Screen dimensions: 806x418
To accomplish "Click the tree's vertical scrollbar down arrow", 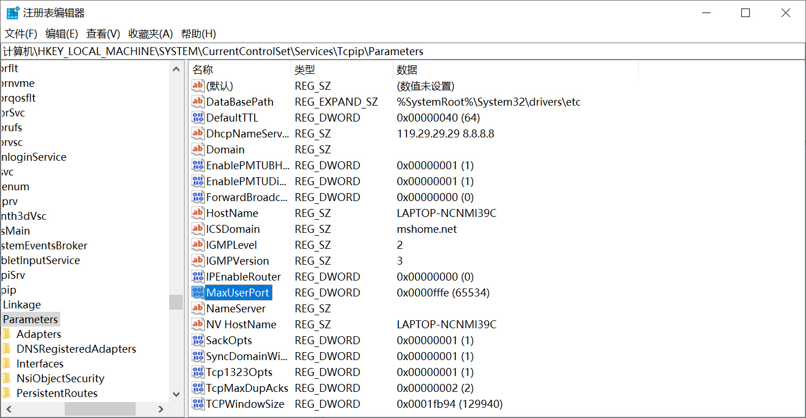I will coord(176,394).
